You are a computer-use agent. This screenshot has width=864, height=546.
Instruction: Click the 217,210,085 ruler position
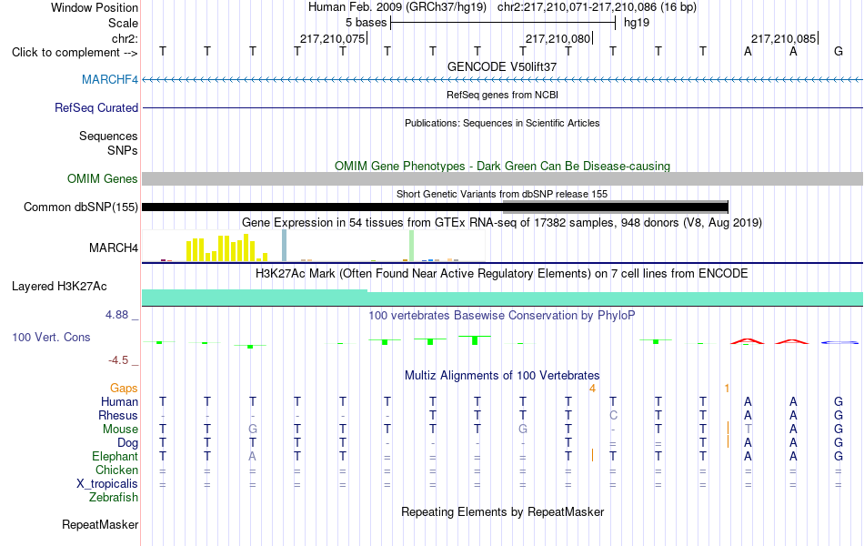[x=783, y=38]
